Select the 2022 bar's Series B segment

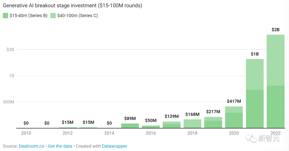click(x=275, y=107)
